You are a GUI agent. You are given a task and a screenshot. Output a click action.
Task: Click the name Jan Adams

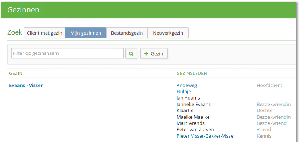188,98
